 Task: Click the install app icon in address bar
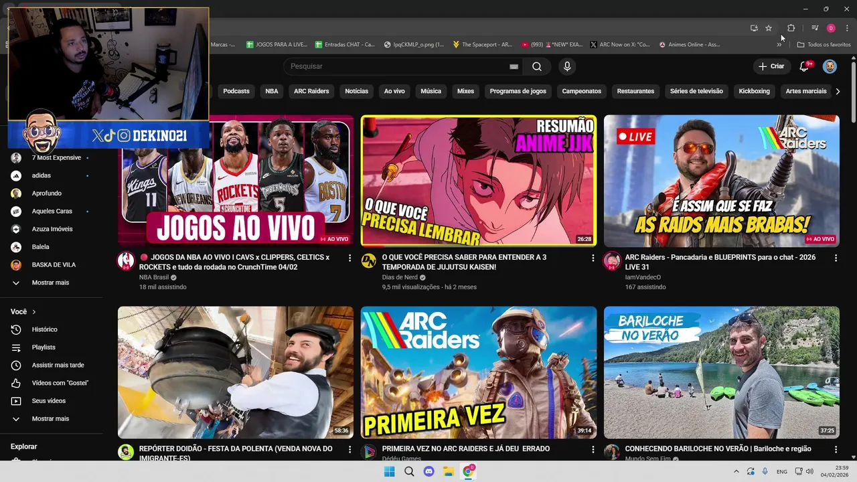754,28
